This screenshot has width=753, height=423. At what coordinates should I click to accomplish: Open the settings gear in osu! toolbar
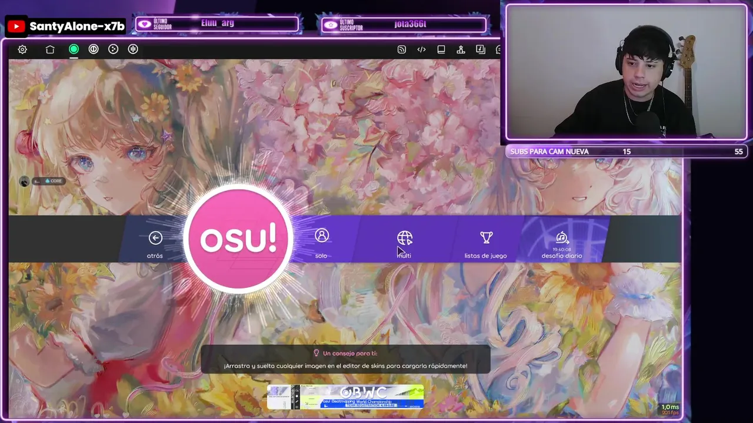click(x=22, y=49)
